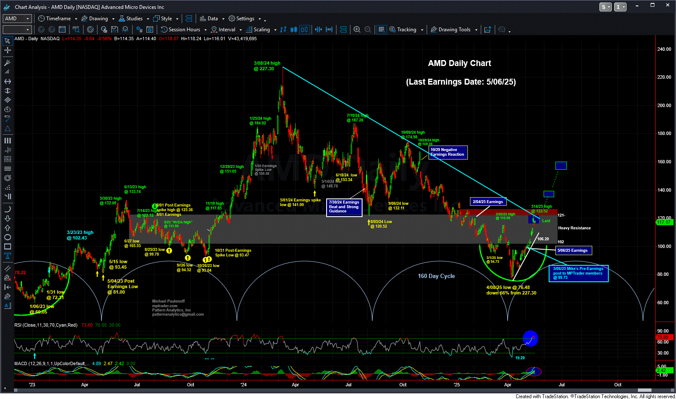Image resolution: width=676 pixels, height=399 pixels.
Task: Select the up arrow drawing tool
Action: 7,228
